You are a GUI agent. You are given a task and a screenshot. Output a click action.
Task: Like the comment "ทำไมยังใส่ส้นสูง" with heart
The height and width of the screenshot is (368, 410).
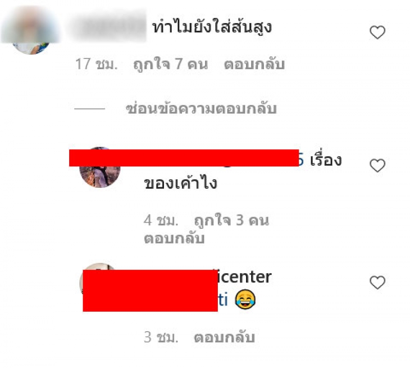[x=377, y=32]
